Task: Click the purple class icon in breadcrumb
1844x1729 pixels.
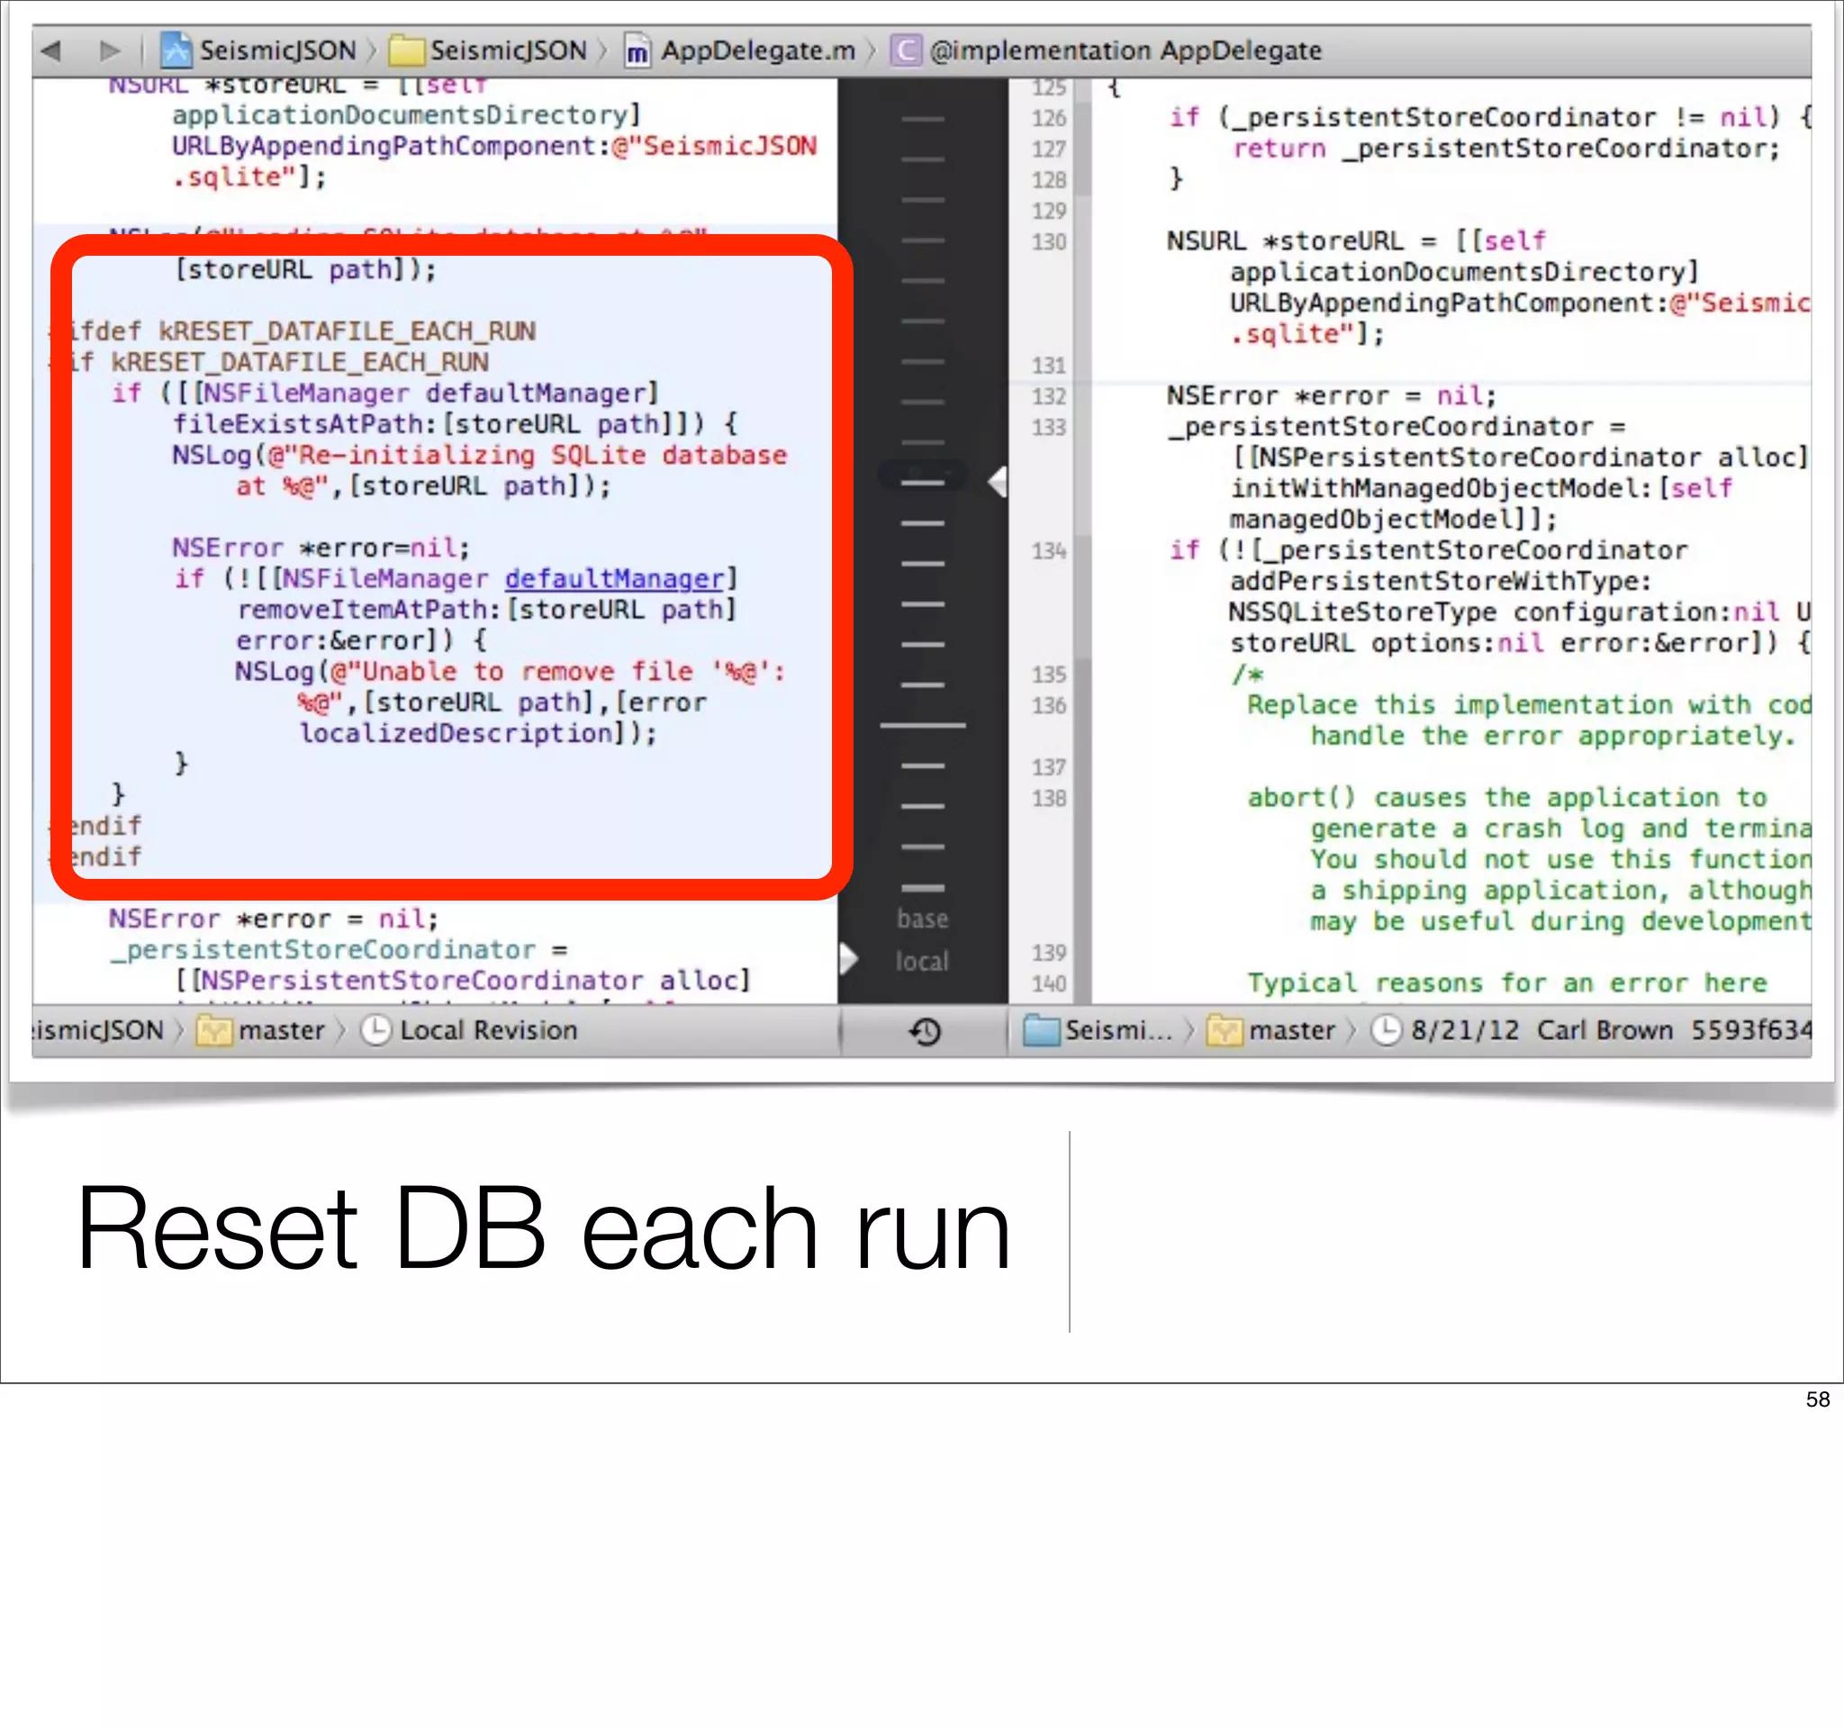Action: click(905, 50)
